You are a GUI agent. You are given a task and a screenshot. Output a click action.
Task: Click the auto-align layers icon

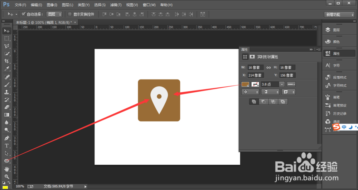tap(203, 14)
